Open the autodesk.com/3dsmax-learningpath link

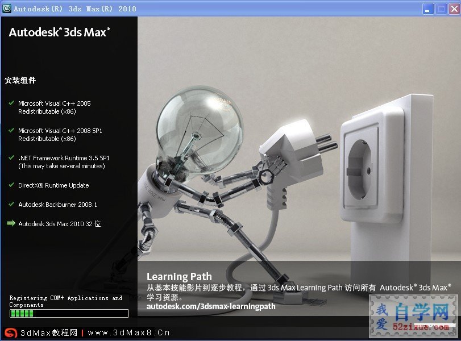[211, 306]
